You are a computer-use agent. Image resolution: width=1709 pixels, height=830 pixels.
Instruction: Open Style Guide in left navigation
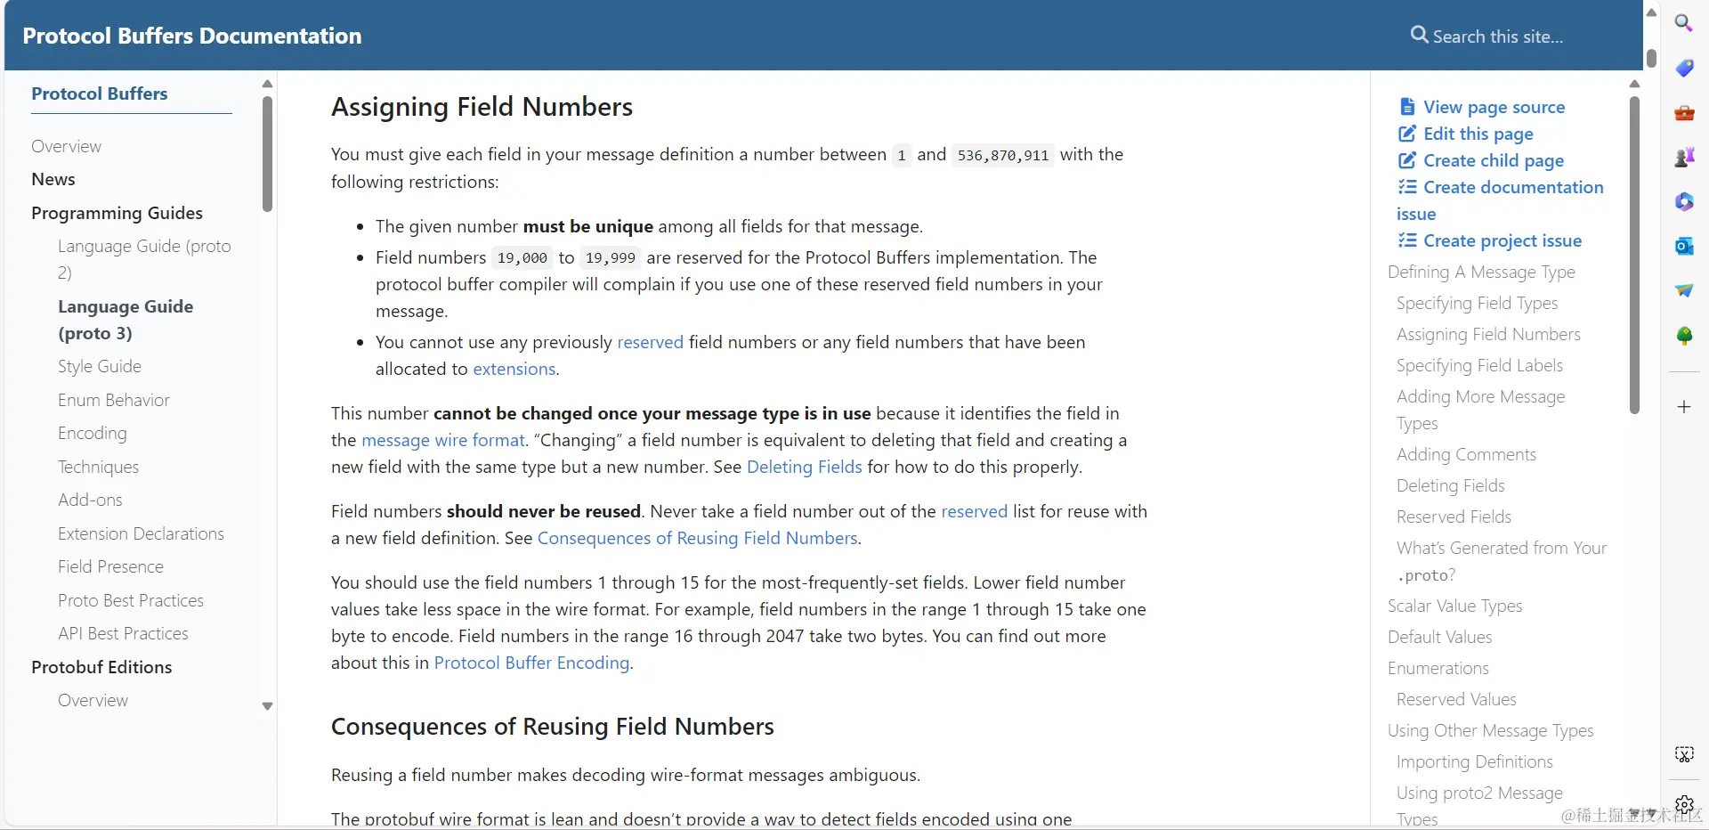point(100,366)
